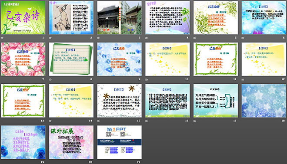Select slide 1 title thumbnail 己亥杂诗

[23, 18]
